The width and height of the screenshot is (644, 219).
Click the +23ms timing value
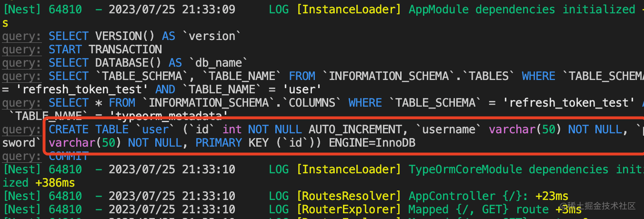pyautogui.click(x=551, y=196)
